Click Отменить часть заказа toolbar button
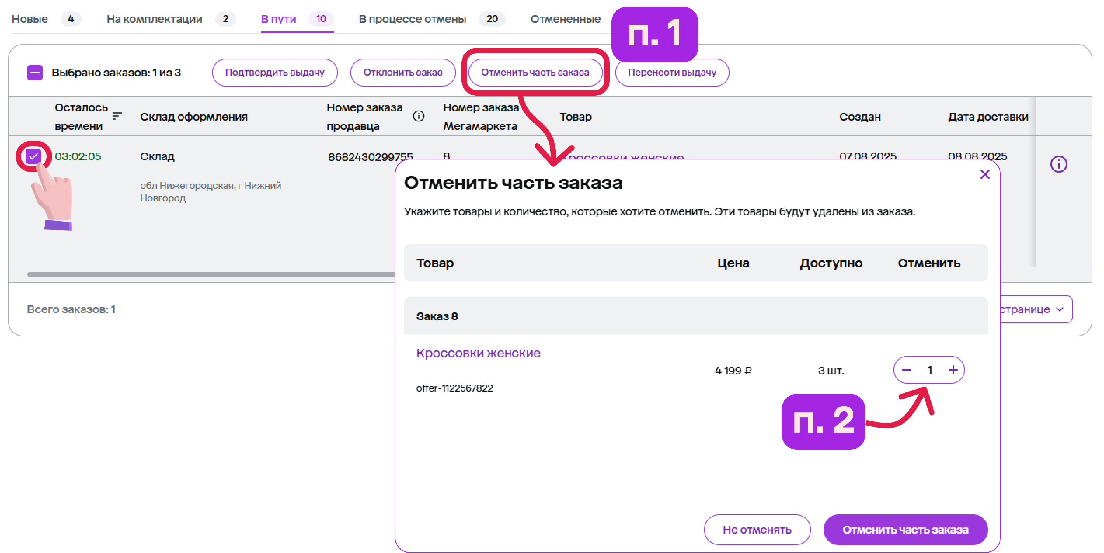 click(535, 72)
